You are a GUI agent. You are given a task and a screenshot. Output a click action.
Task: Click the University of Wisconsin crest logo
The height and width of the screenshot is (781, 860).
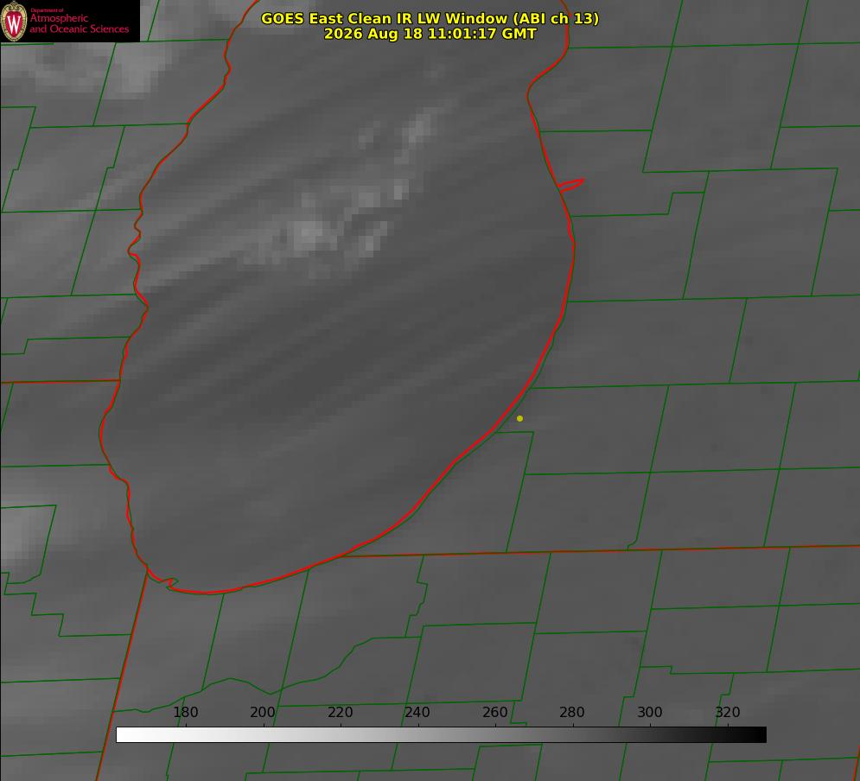(14, 21)
